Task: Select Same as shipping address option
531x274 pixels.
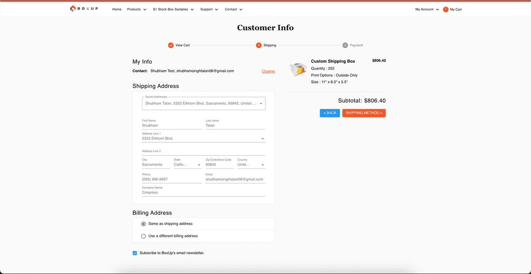Action: click(143, 224)
